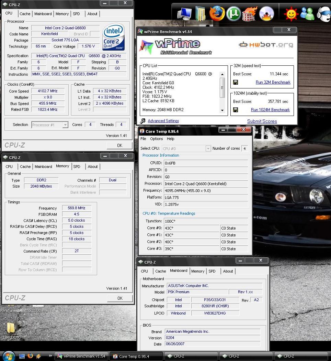Click Show Desktop in quick launch
Viewport: 331px width, 361px height.
(x=22, y=356)
